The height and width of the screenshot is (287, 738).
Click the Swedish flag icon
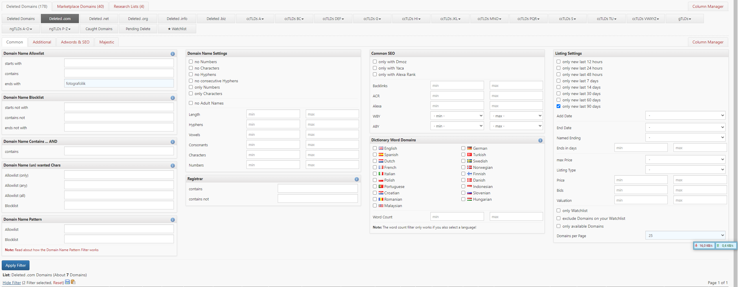click(470, 161)
